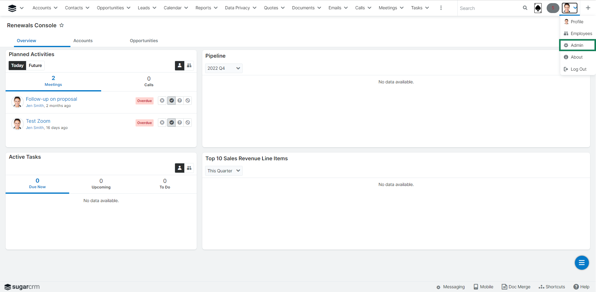
Task: Click the SugarCRM cube logo in navbar
Action: 12,8
